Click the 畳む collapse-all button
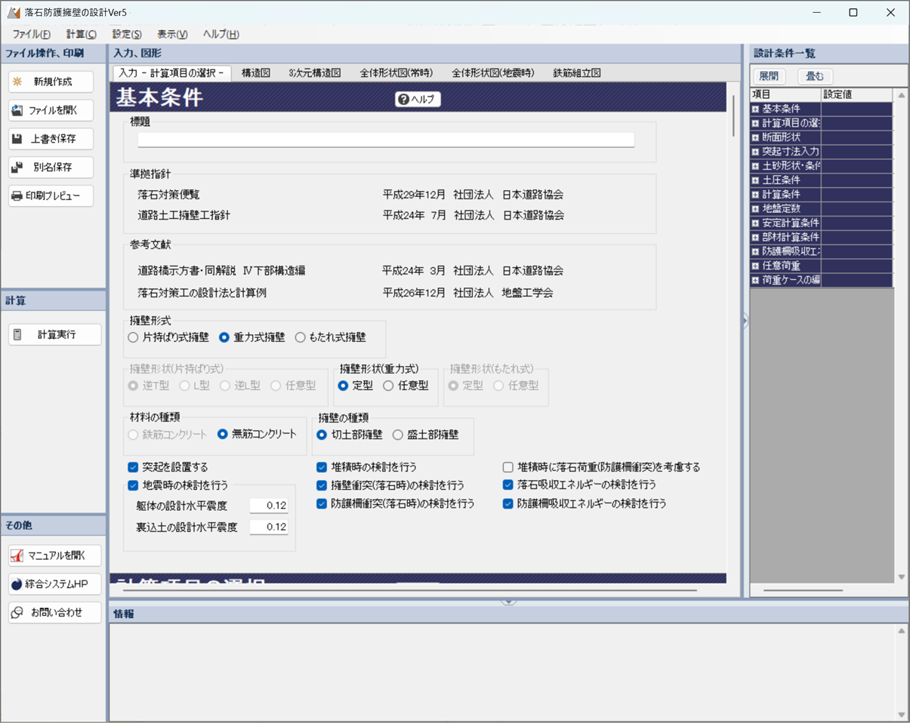Screen dimensions: 910x723 coord(815,76)
